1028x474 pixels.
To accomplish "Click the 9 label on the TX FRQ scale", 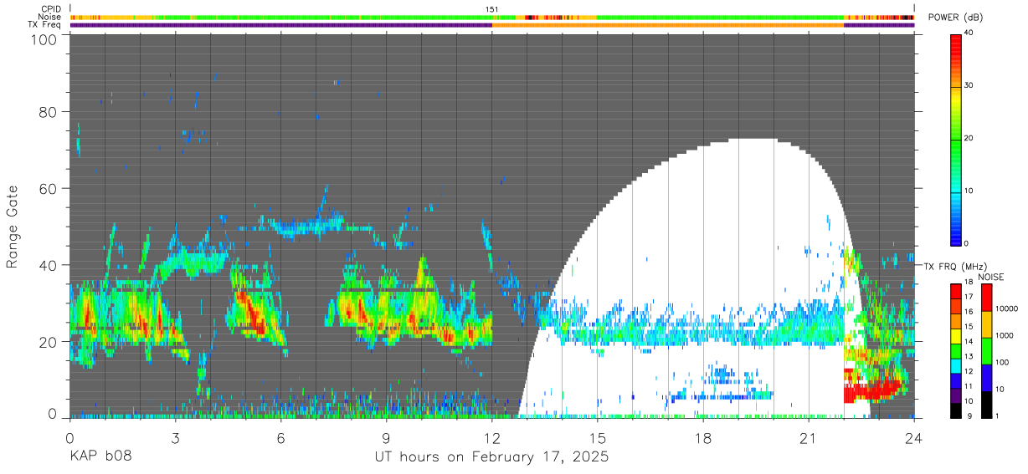I will click(x=968, y=416).
